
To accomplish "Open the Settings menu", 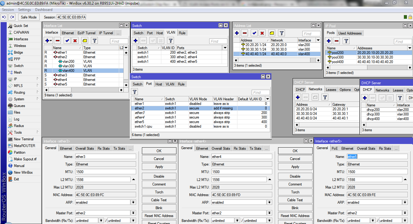I will pos(25,10).
